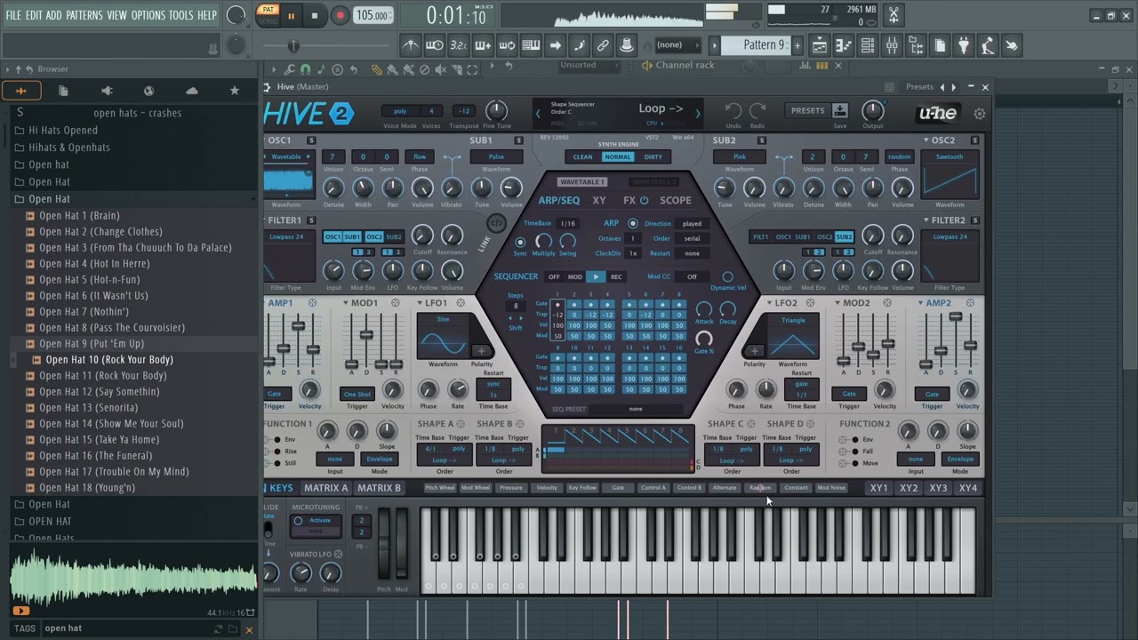Screen dimensions: 1138x640
Task: Adjust the AMP2 Attack slider
Action: [926, 364]
